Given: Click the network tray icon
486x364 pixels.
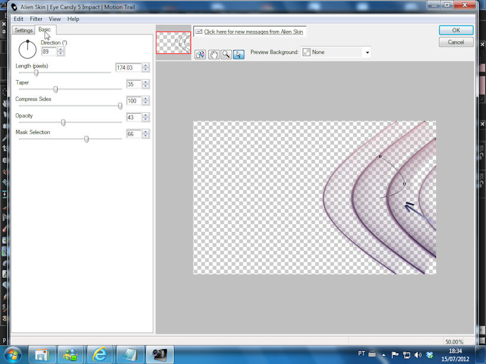Looking at the screenshot, I should 406,355.
